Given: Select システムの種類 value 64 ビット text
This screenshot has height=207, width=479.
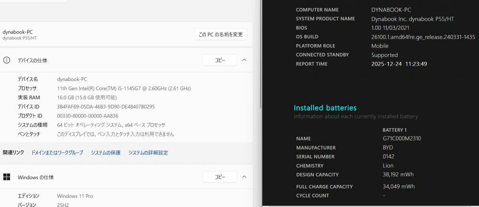Looking at the screenshot, I should [x=111, y=125].
